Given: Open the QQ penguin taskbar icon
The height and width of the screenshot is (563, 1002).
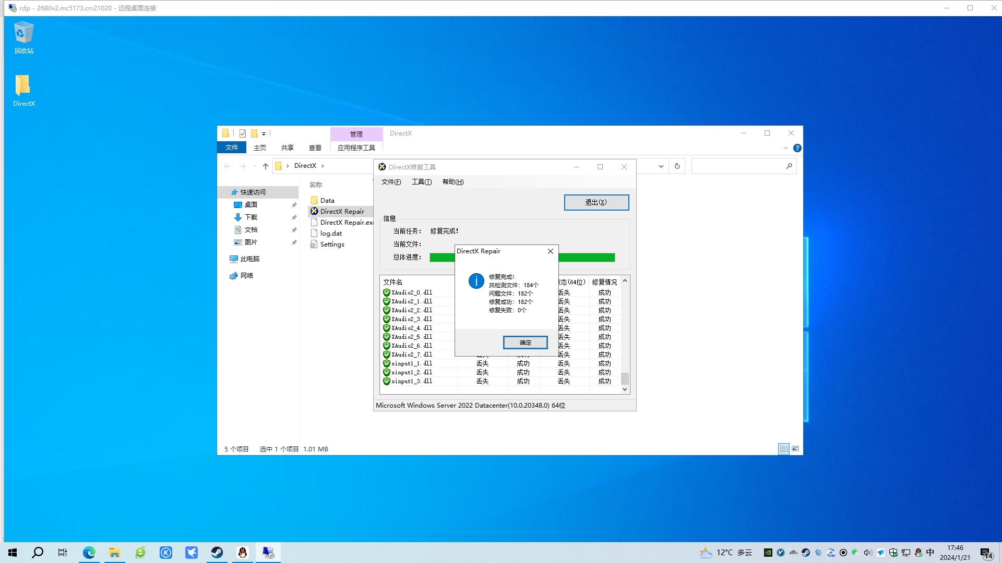Looking at the screenshot, I should [x=243, y=553].
